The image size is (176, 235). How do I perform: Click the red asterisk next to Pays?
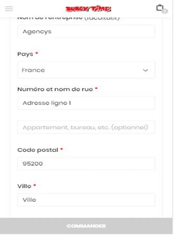[37, 54]
